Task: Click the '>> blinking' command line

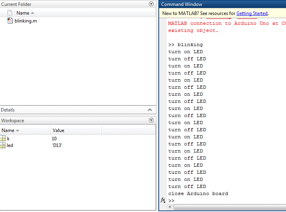Action: pyautogui.click(x=186, y=45)
